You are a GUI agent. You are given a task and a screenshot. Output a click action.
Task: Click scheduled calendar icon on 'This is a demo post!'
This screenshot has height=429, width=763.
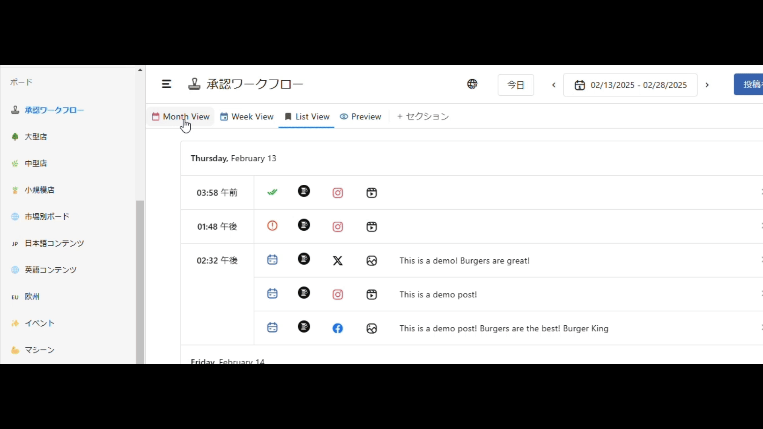272,294
